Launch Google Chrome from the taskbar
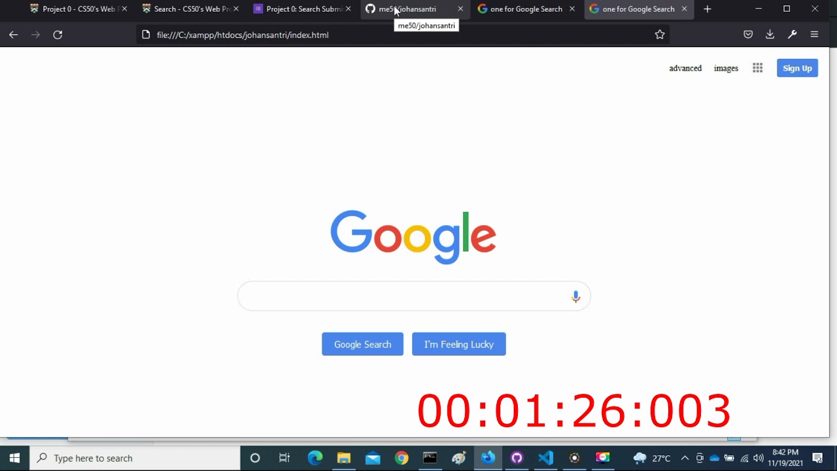 (401, 458)
